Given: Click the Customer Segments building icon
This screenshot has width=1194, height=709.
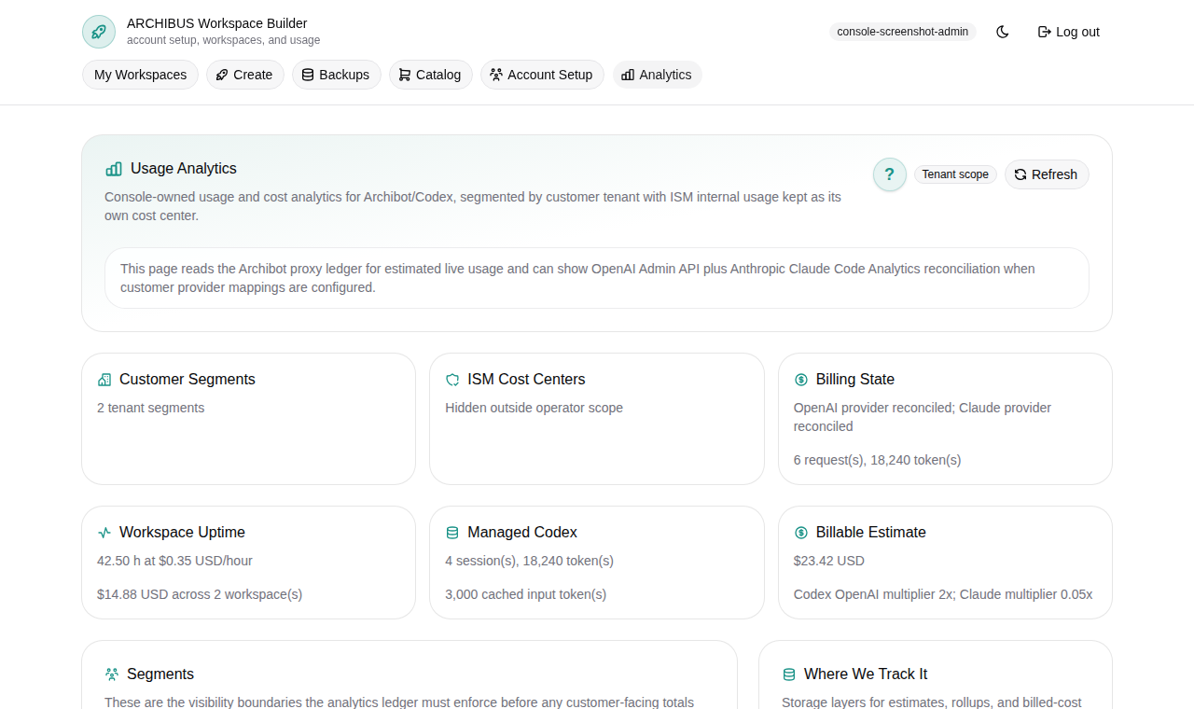Looking at the screenshot, I should click(104, 379).
